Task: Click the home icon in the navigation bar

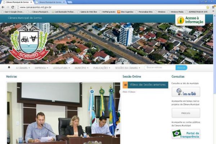Action: (9, 67)
